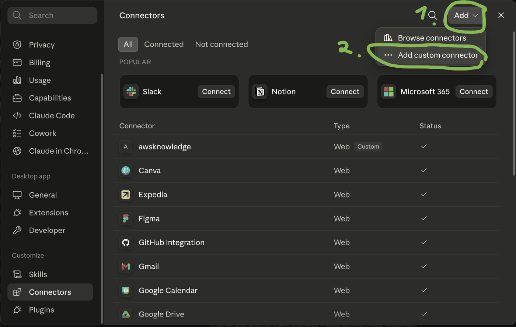Switch to the Connected filter tab

coord(164,45)
